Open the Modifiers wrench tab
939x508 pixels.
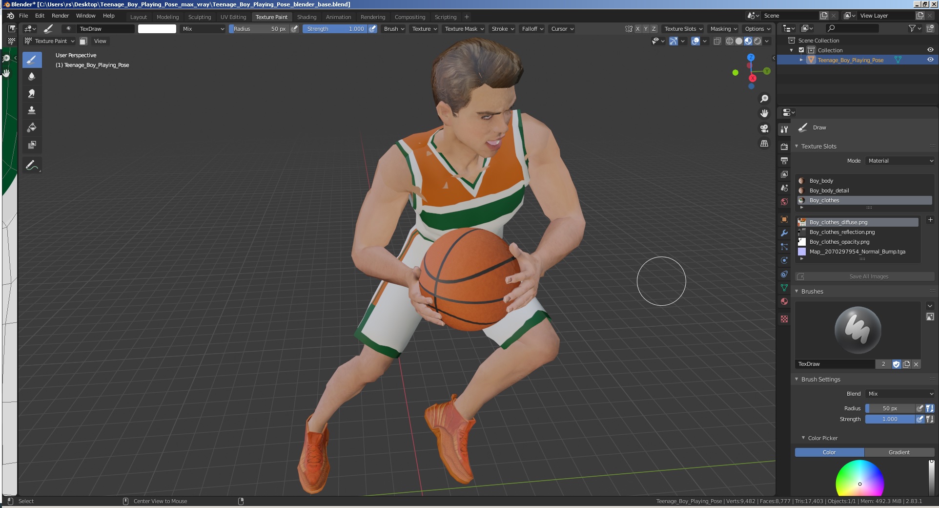click(784, 233)
